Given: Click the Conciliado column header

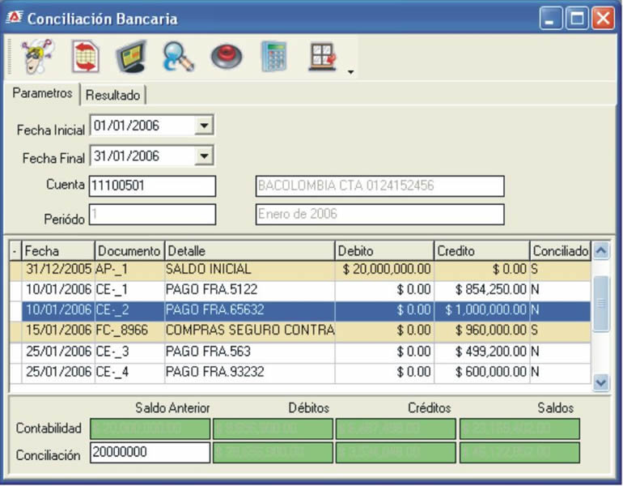Looking at the screenshot, I should (561, 251).
